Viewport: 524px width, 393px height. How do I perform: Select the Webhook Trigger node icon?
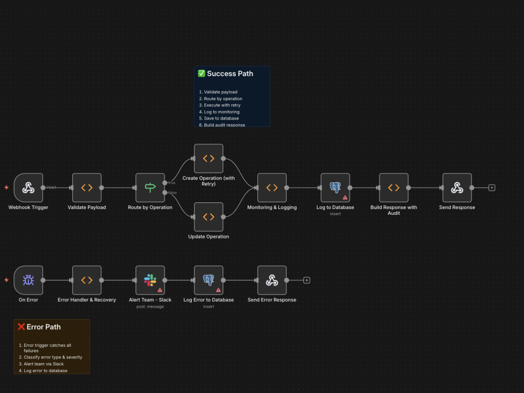(28, 188)
